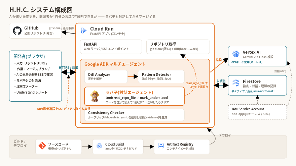The height and width of the screenshot is (166, 296).
Task: Click the 論点を抽出(採点しない) text
Action: (x=156, y=79)
